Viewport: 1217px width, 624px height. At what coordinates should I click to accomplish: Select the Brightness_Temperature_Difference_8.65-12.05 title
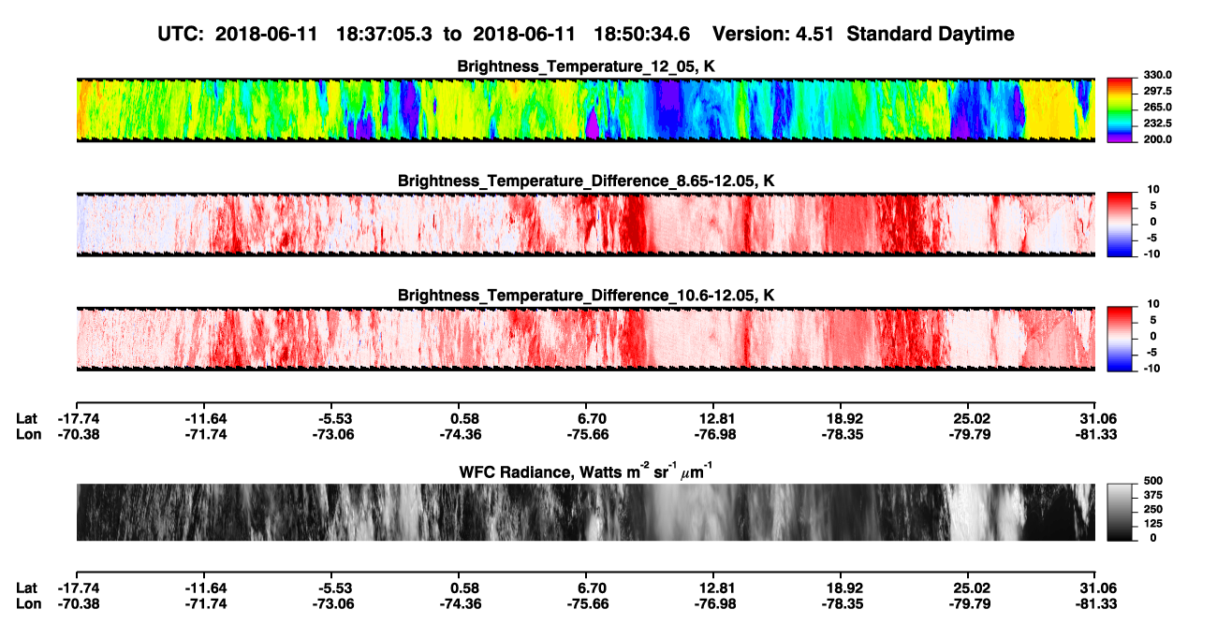click(586, 181)
